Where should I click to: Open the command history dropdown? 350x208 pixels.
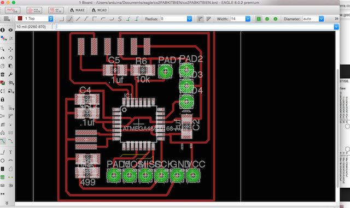(x=336, y=27)
